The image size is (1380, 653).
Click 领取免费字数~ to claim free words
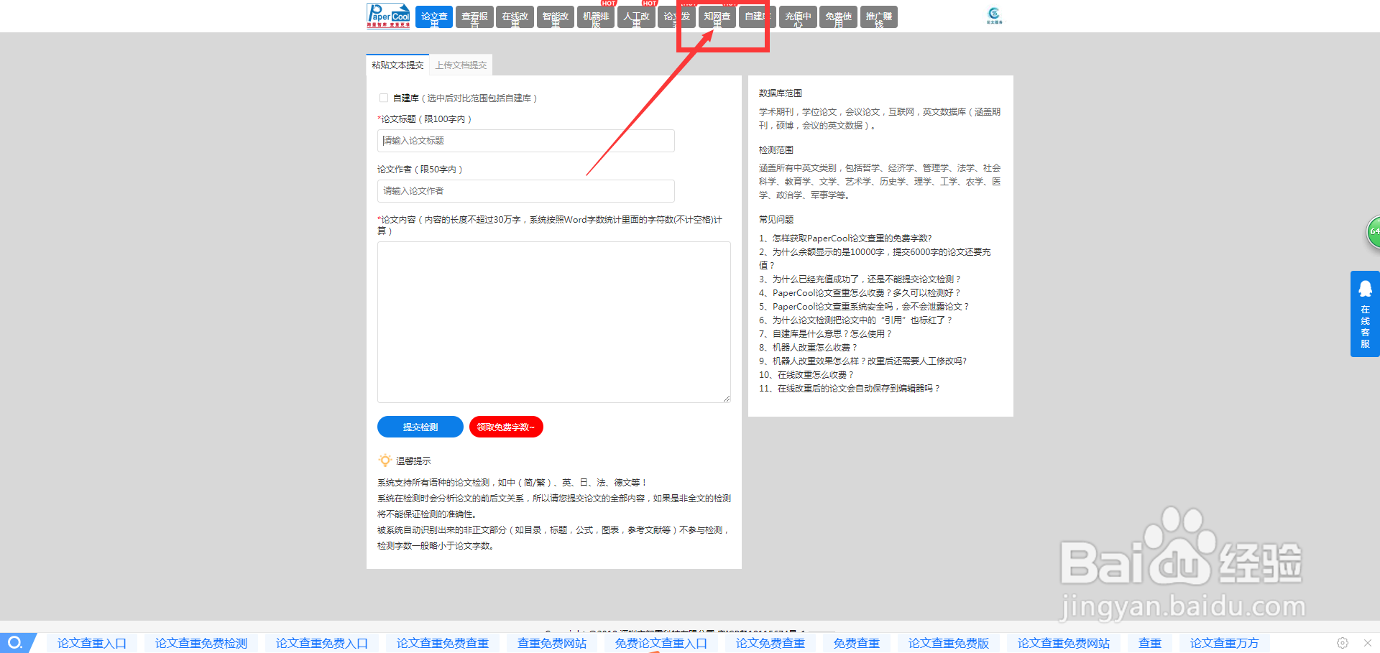pyautogui.click(x=506, y=427)
